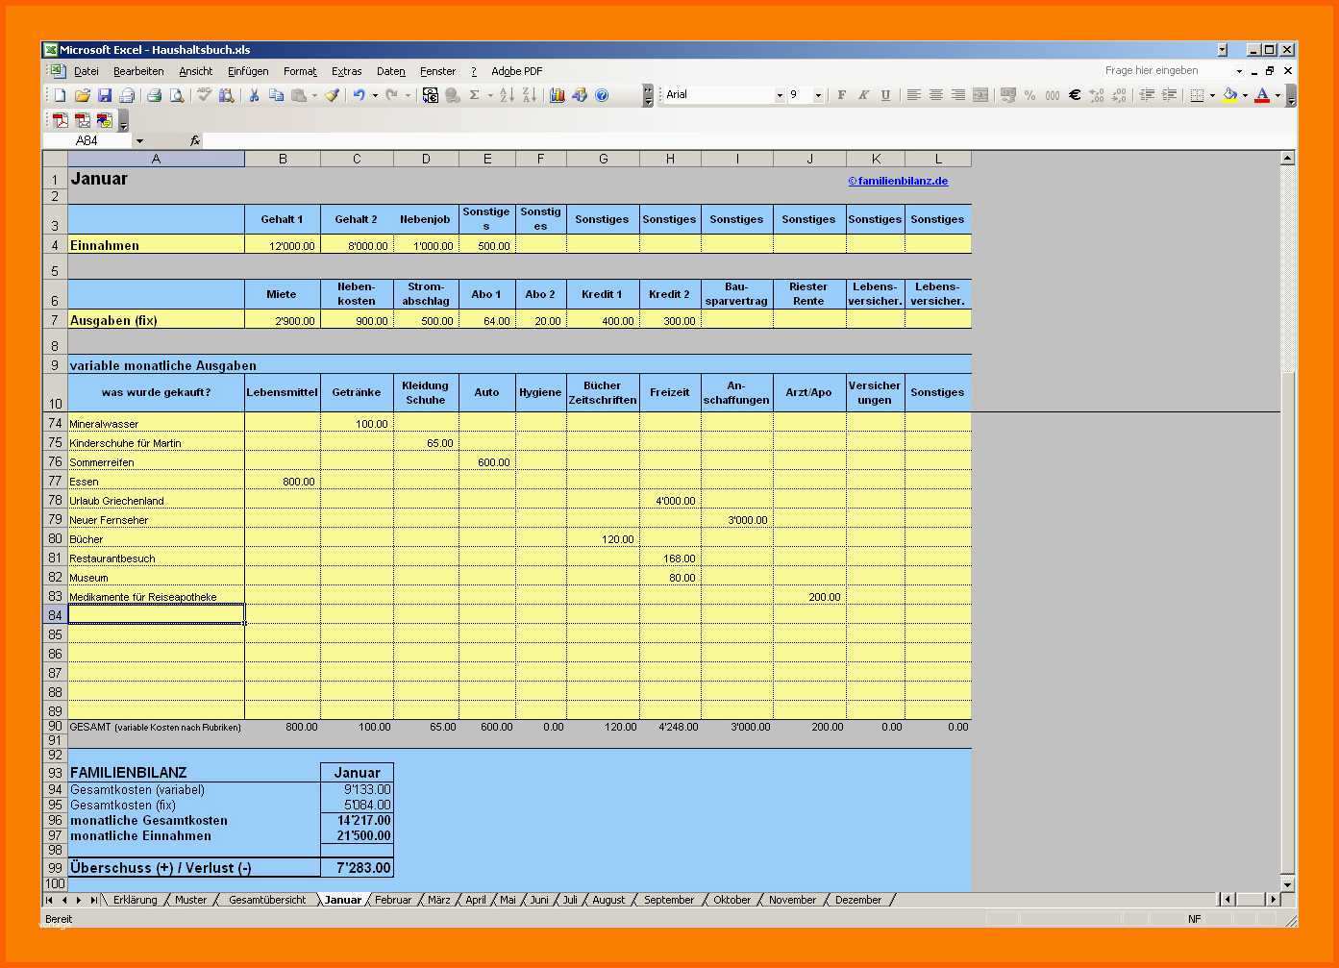
Task: Apply the Euro currency format
Action: pos(1075,95)
